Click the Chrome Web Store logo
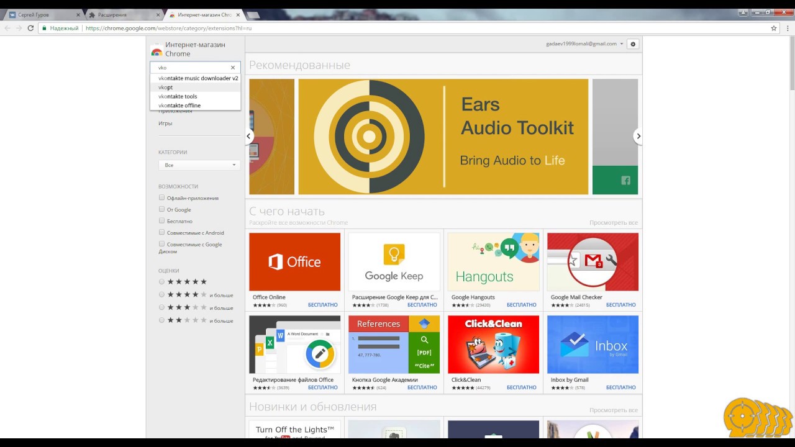The width and height of the screenshot is (795, 447). tap(157, 50)
